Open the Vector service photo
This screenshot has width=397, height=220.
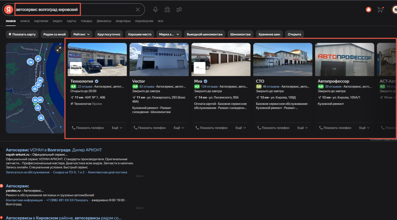coord(159,59)
